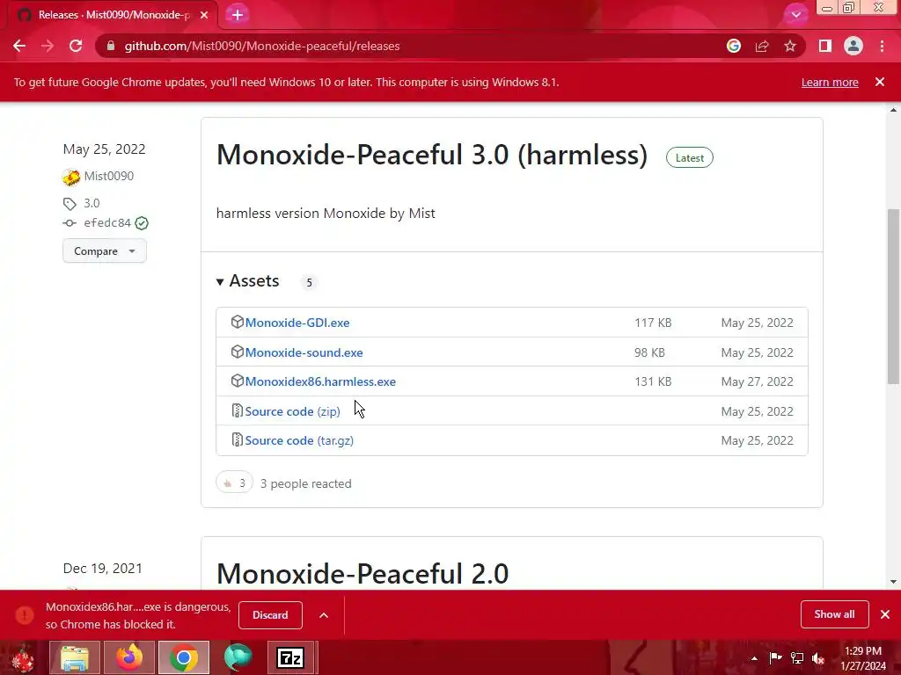Click package icon beside Monoxide-sound.exe
The width and height of the screenshot is (901, 675).
point(237,352)
